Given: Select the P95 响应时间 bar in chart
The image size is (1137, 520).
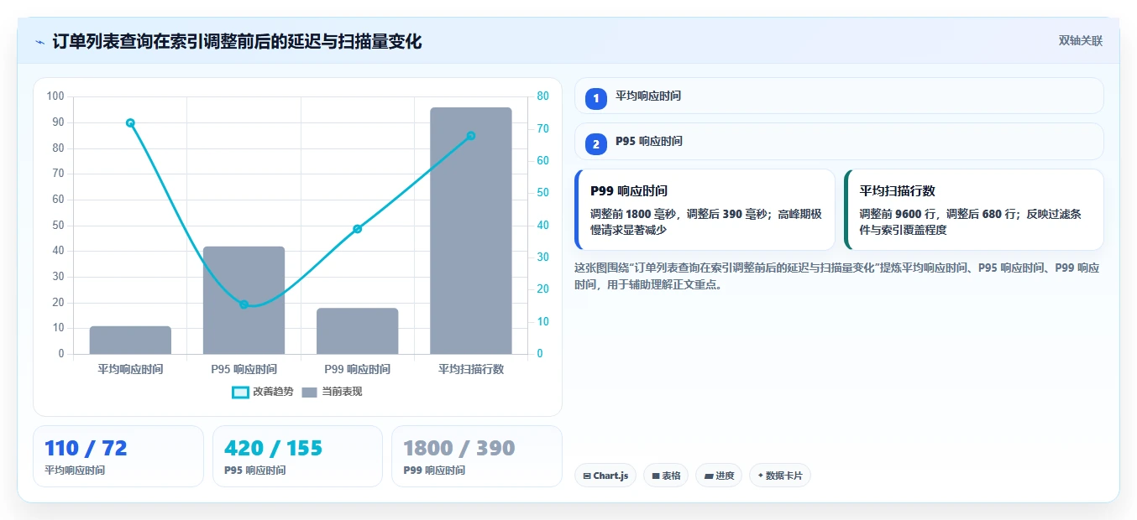Looking at the screenshot, I should click(x=244, y=300).
